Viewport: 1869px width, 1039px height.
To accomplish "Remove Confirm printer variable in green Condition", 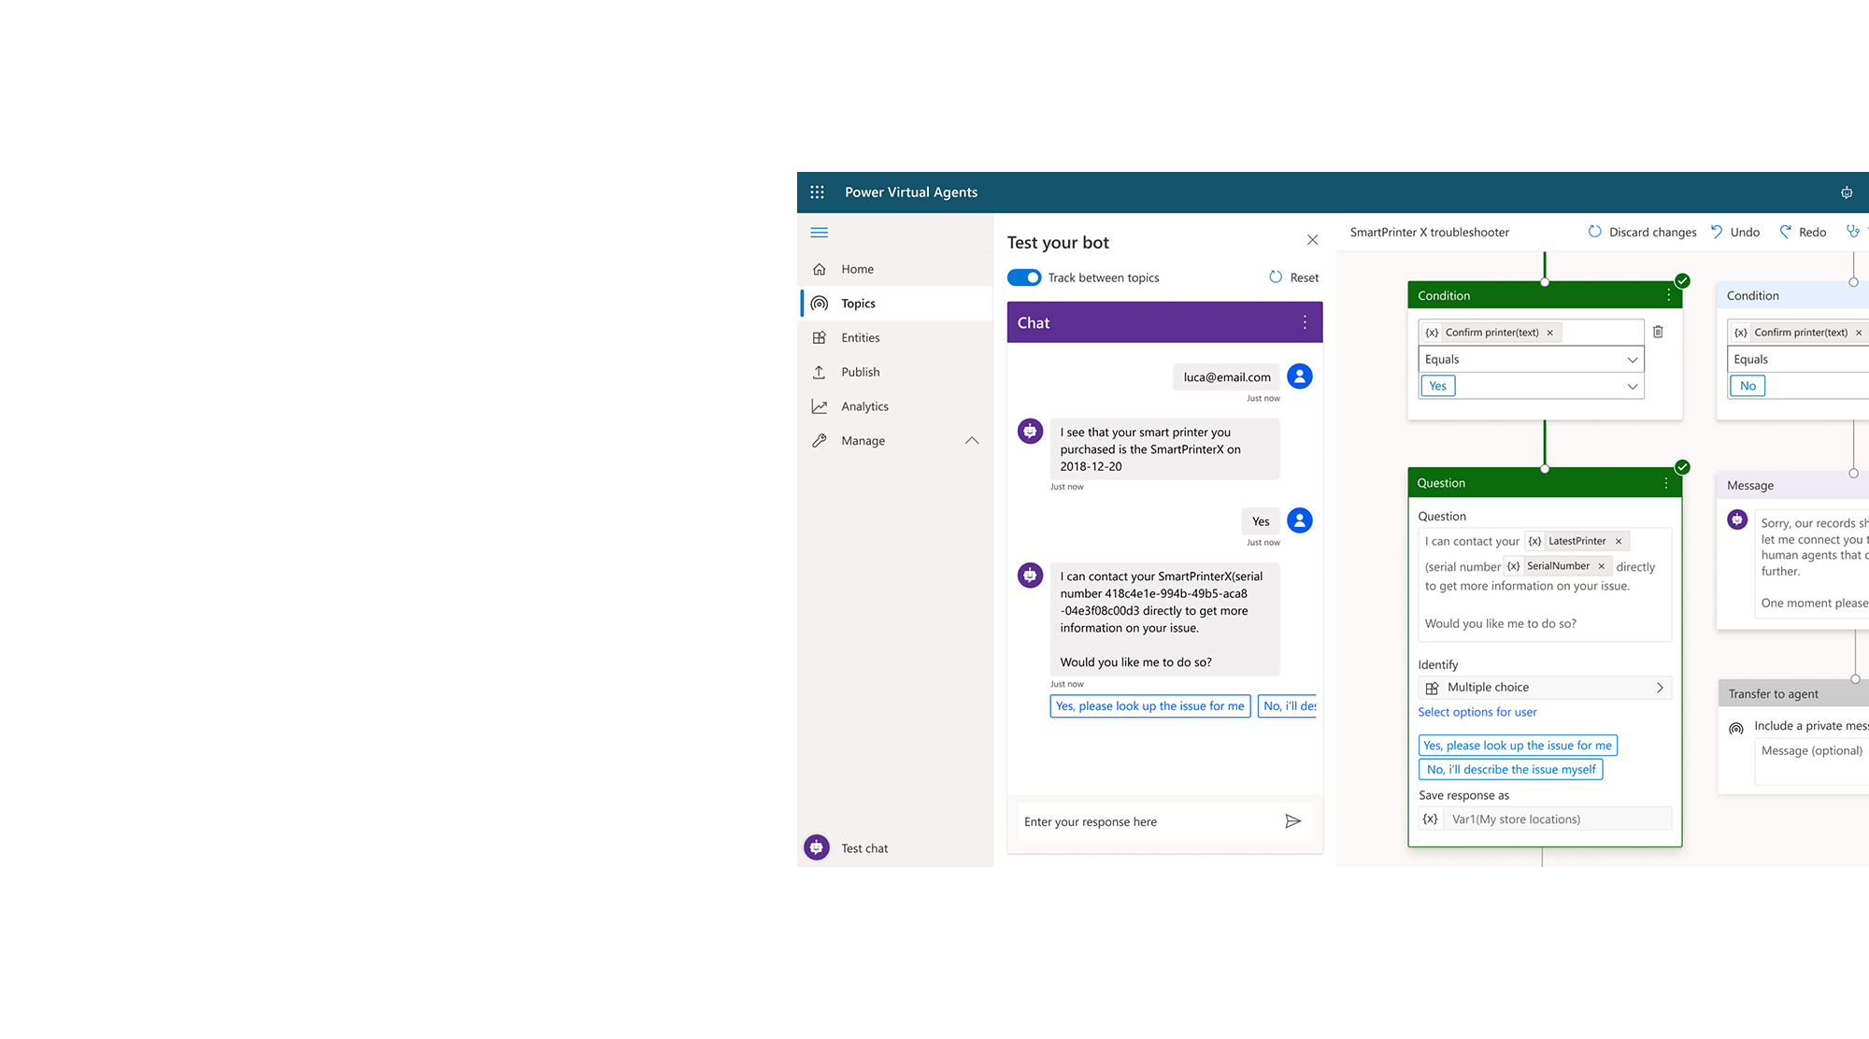I will (x=1549, y=333).
